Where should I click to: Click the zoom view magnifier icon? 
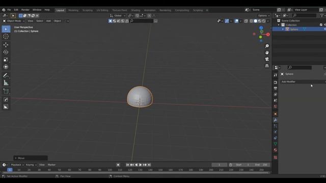click(267, 46)
